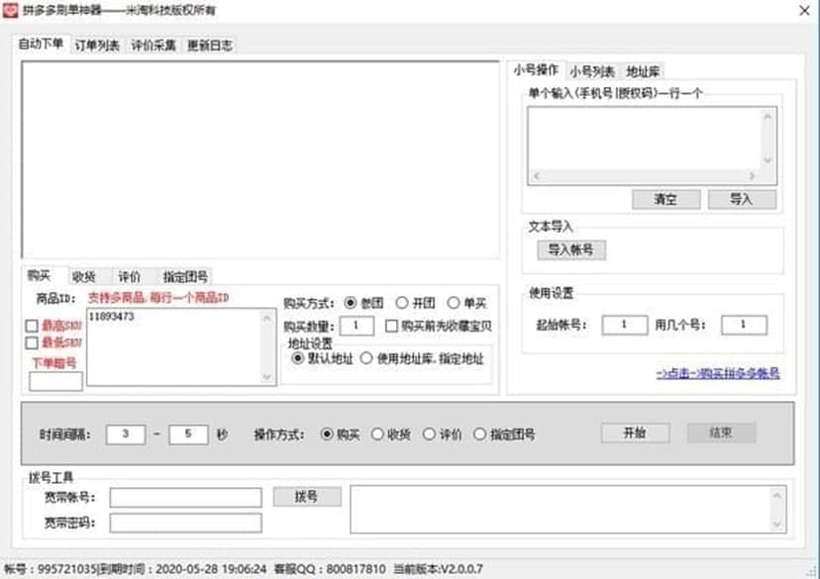Click the 下单暗号 input field
The height and width of the screenshot is (579, 820).
point(55,381)
